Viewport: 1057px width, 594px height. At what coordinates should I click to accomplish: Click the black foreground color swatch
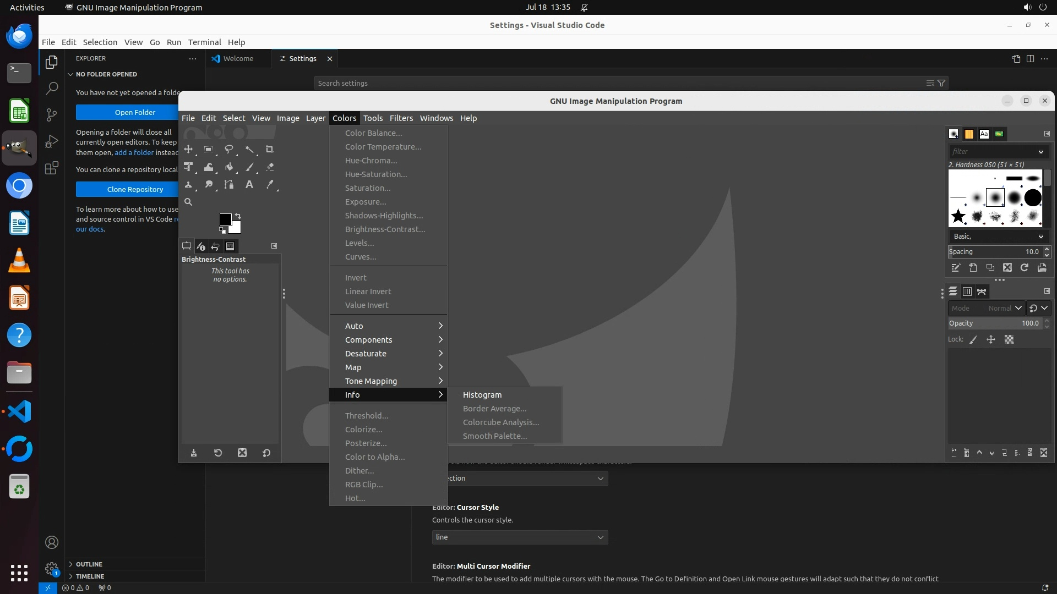(x=225, y=219)
